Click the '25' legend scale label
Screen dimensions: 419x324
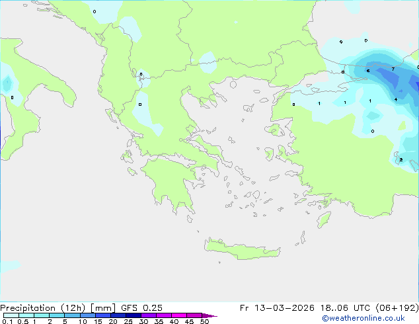point(128,321)
